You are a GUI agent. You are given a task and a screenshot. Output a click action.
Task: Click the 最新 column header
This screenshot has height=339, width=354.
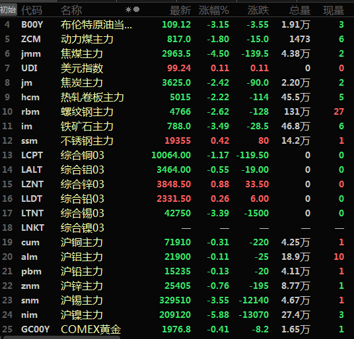180,11
